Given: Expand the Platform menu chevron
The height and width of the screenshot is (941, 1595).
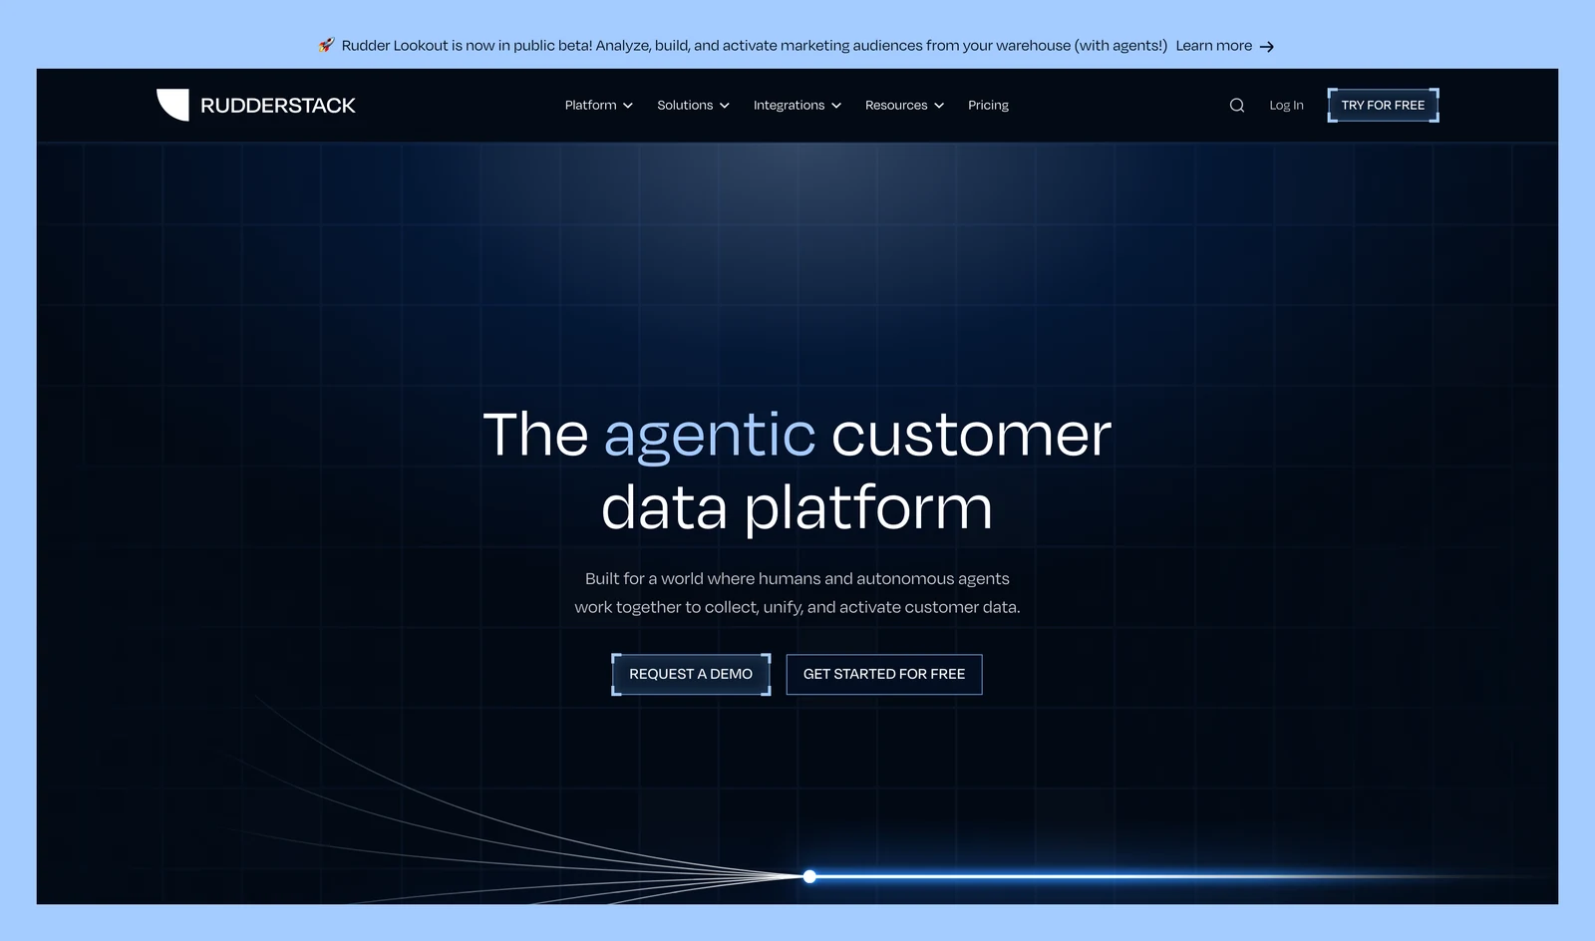Looking at the screenshot, I should (628, 106).
